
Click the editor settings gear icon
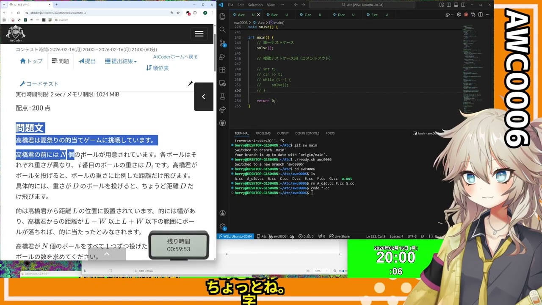coord(459,14)
